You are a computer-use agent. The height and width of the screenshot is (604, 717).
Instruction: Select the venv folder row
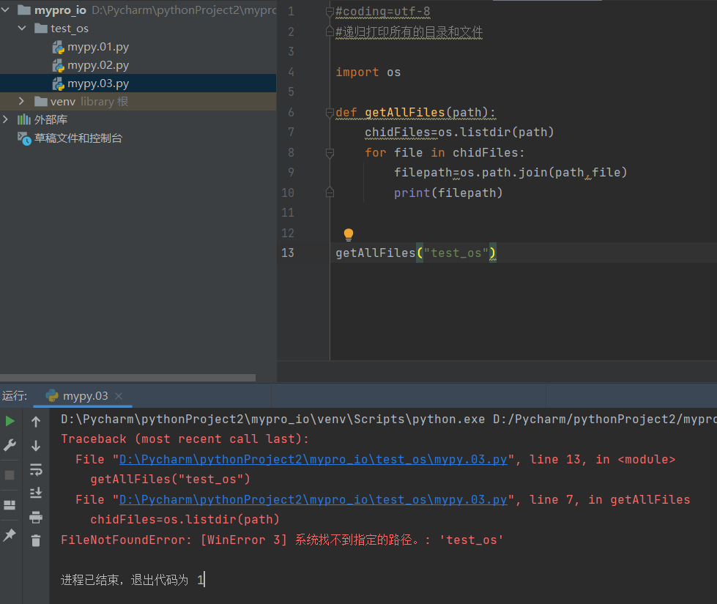138,102
